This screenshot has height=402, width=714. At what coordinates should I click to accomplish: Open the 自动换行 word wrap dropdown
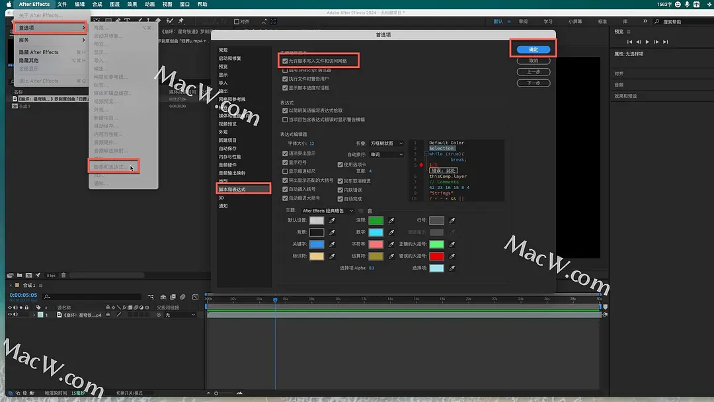pos(384,154)
